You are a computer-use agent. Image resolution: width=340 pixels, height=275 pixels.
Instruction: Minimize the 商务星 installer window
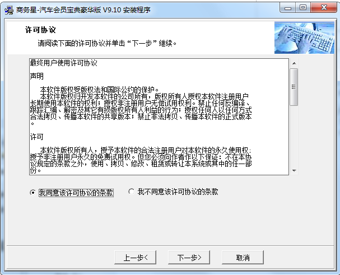coord(288,8)
